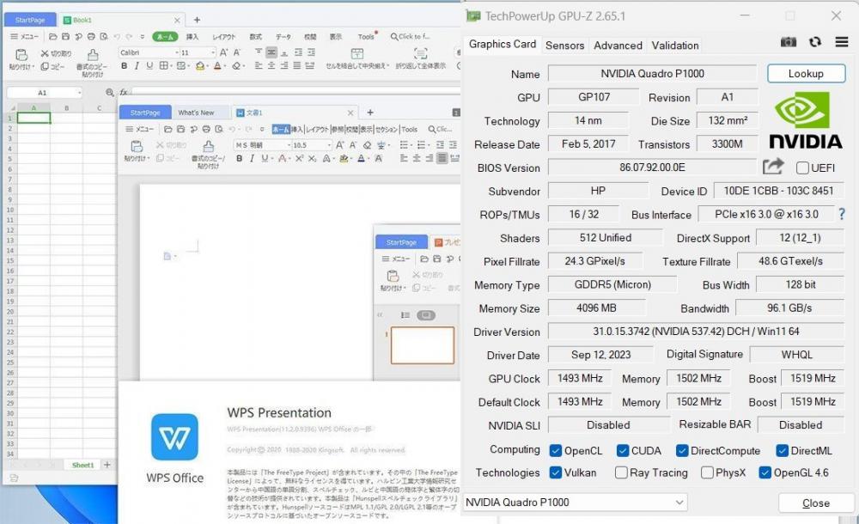Image resolution: width=859 pixels, height=524 pixels.
Task: Click the GPU-Z Close button
Action: (815, 503)
